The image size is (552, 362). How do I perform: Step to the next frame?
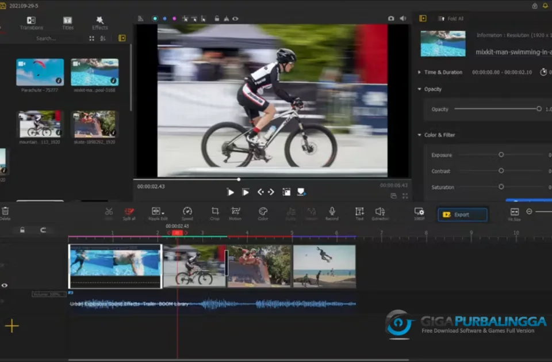[x=271, y=192]
